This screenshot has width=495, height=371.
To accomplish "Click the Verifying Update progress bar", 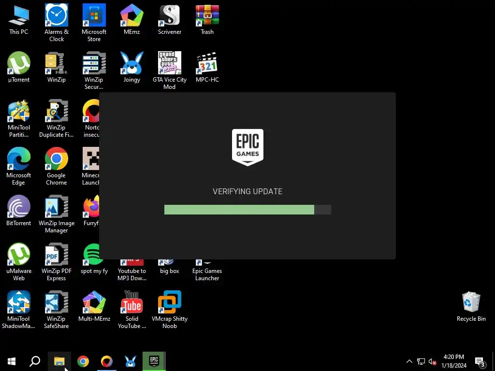I will [x=247, y=210].
